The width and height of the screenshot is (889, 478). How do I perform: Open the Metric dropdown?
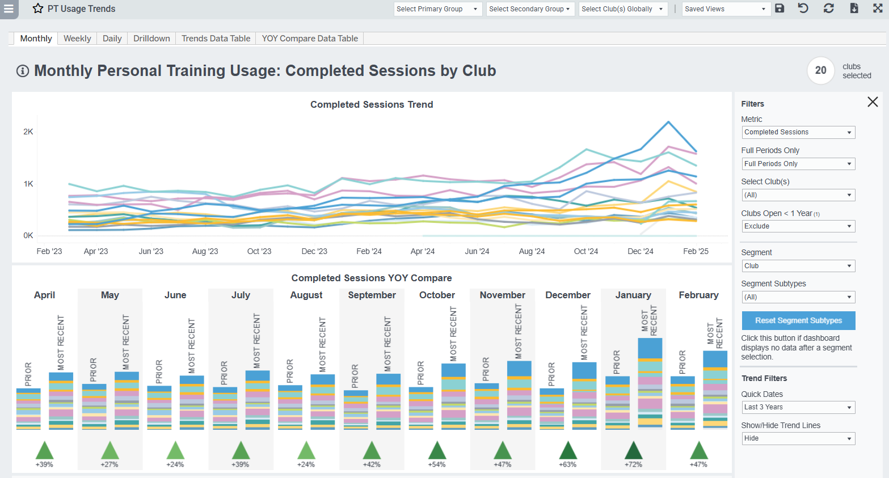point(798,132)
